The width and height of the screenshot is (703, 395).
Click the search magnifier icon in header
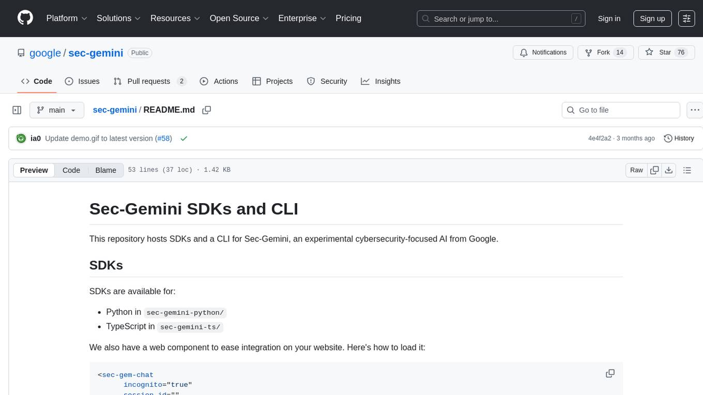pyautogui.click(x=426, y=19)
